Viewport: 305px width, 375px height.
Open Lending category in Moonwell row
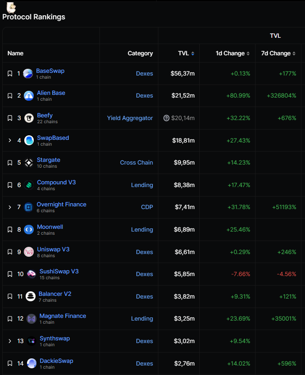point(142,229)
